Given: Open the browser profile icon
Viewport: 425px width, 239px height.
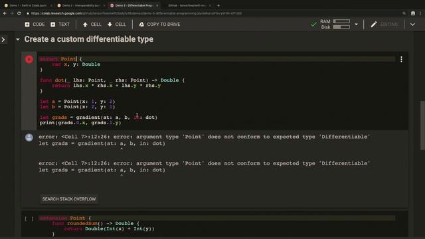Looking at the screenshot, I should tap(413, 13).
